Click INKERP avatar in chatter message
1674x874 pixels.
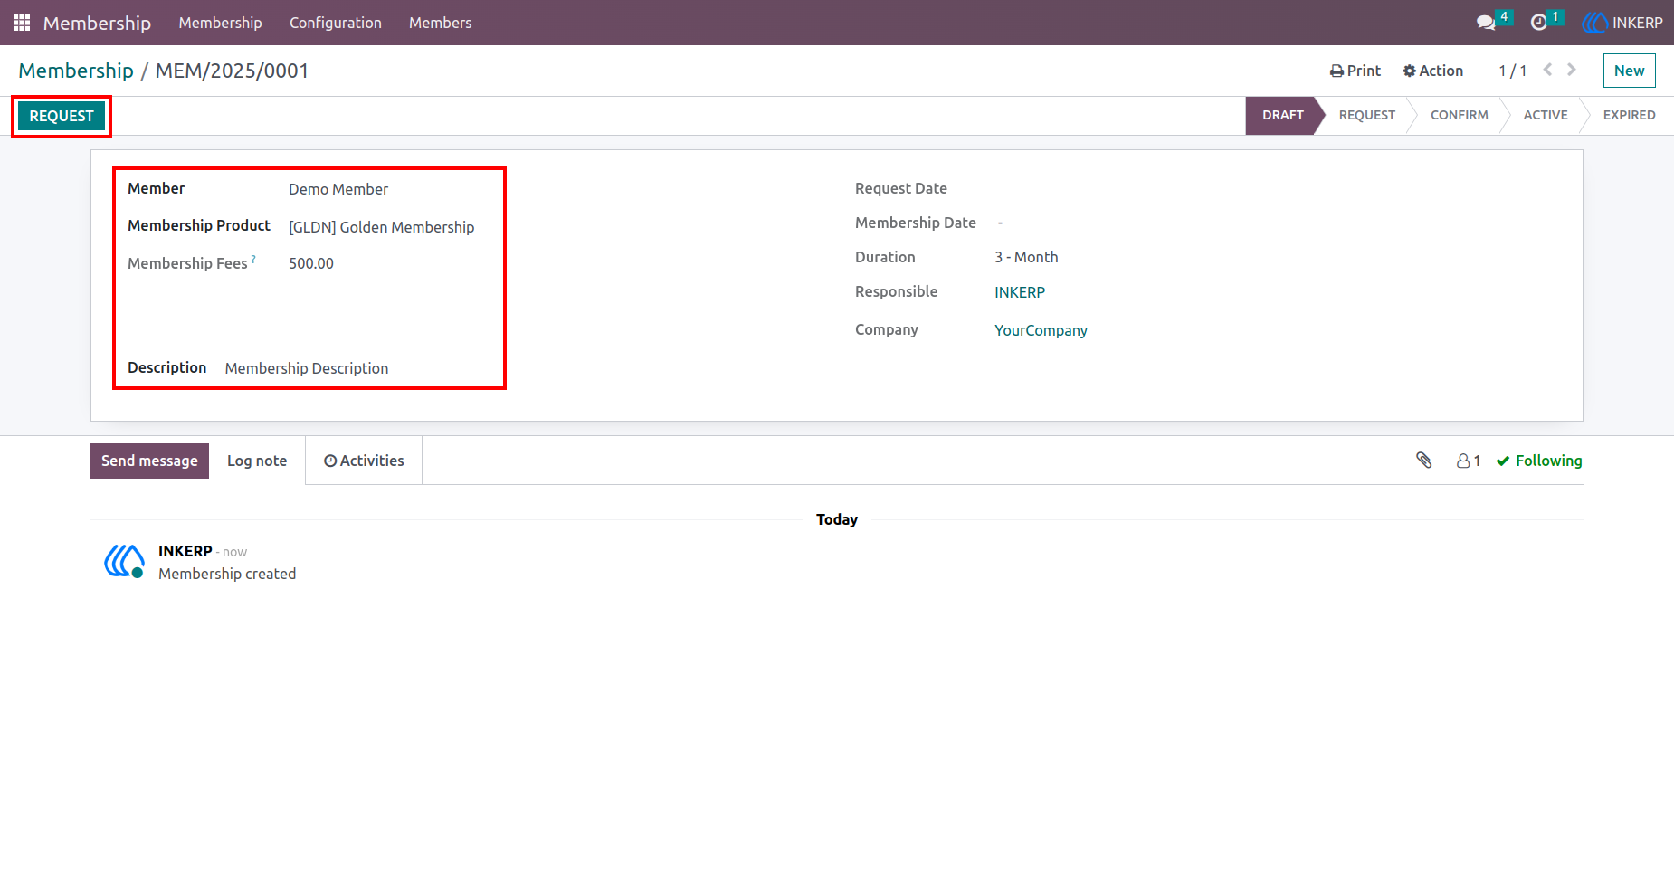[124, 561]
